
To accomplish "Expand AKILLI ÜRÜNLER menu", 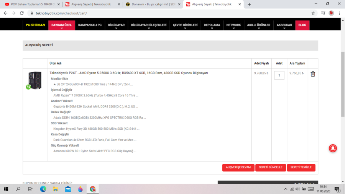I will [258, 25].
